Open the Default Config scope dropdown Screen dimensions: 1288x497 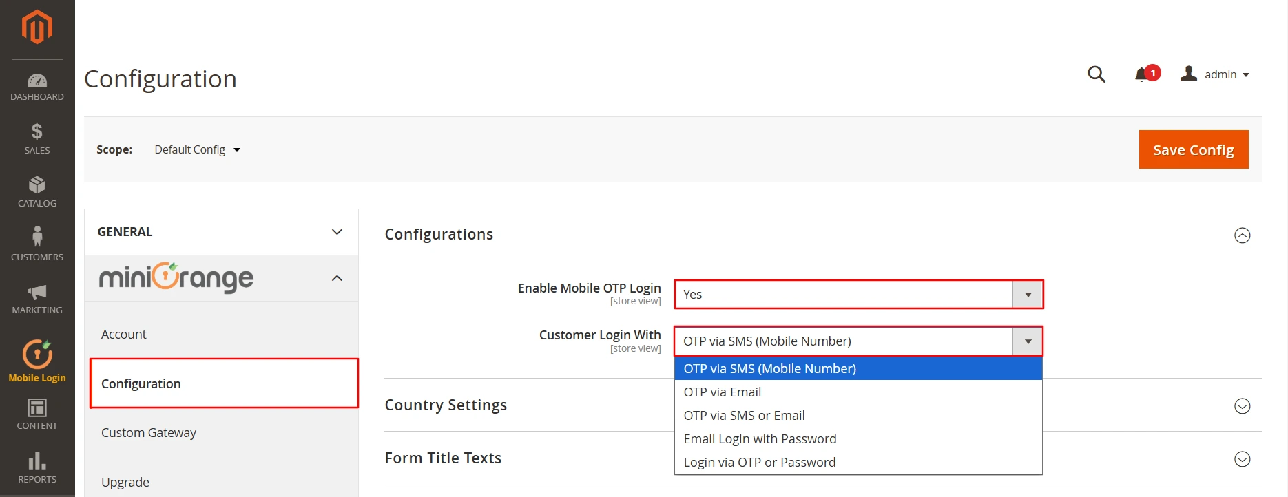tap(197, 149)
